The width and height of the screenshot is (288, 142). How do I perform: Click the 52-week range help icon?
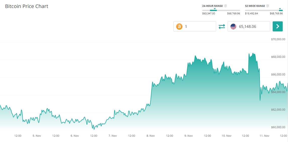tap(267, 6)
